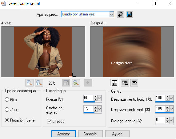The image size is (176, 139).
Task: Click the Desplazamiento vert. field showing 100
Action: [161, 108]
